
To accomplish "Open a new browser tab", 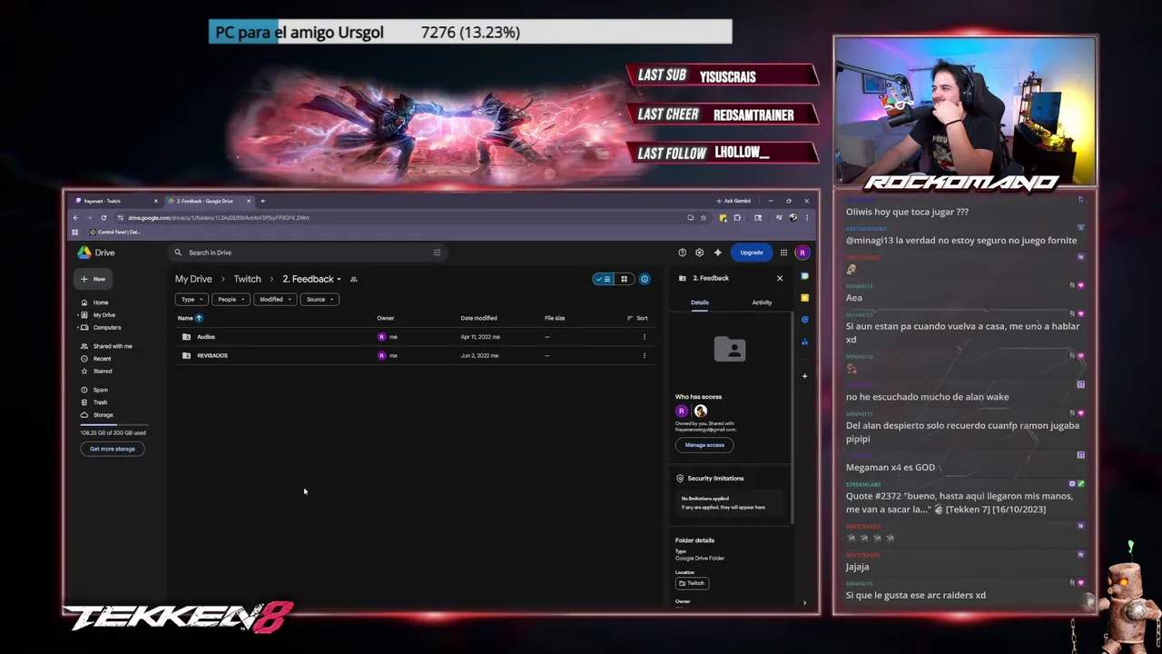I will point(262,201).
